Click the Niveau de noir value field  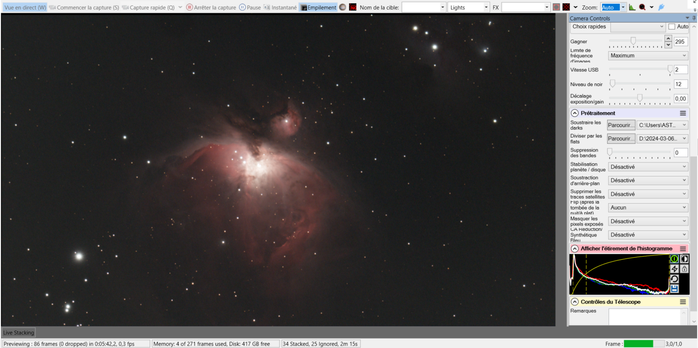[681, 84]
